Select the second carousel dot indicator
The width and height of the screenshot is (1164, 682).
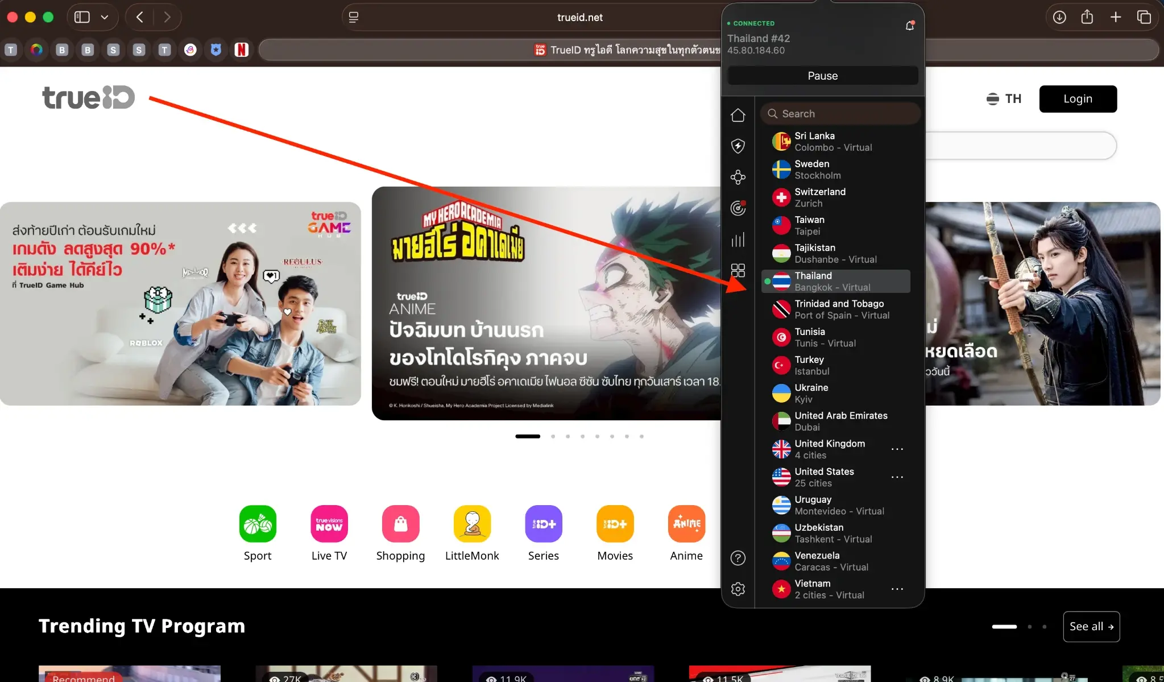point(553,436)
